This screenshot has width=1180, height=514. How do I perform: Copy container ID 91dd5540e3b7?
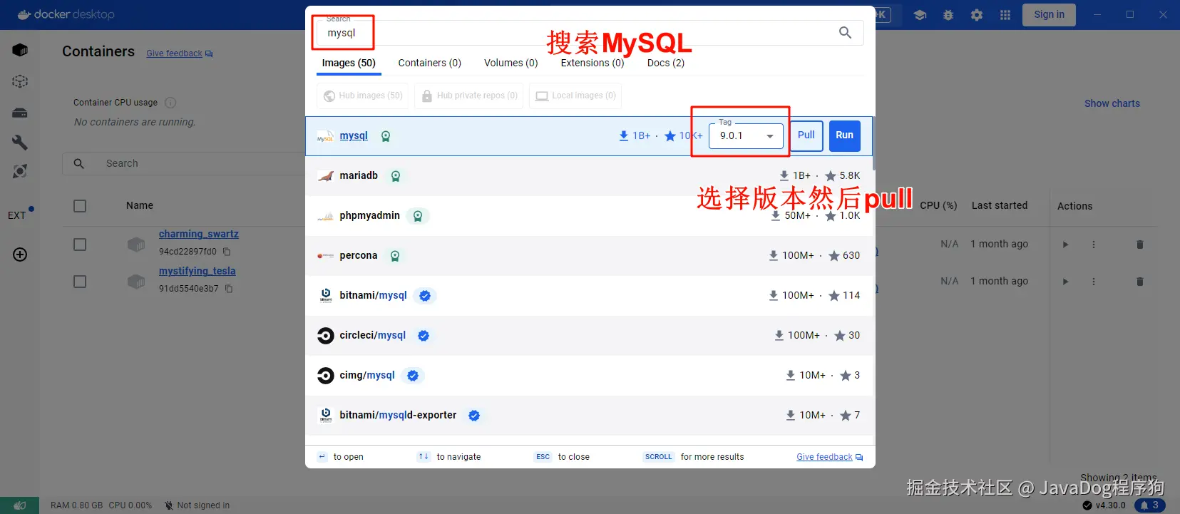click(229, 289)
